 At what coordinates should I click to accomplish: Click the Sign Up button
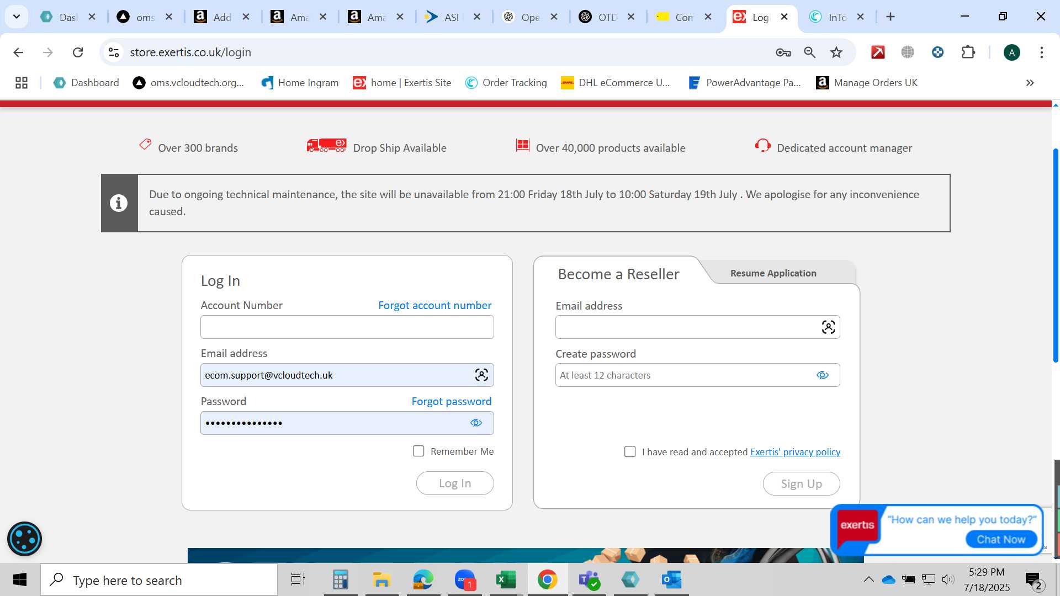tap(801, 484)
